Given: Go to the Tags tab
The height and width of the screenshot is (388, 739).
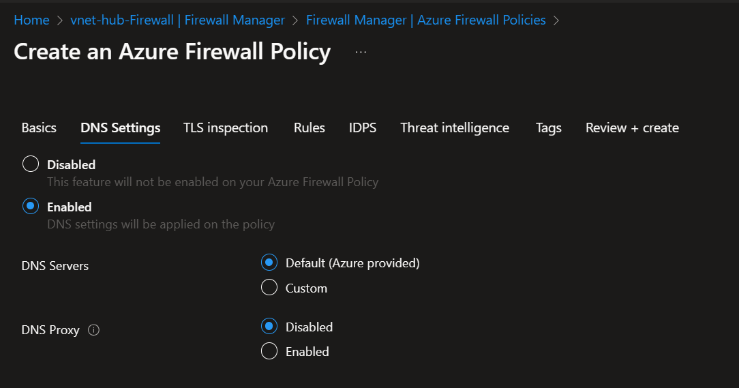Looking at the screenshot, I should 549,128.
